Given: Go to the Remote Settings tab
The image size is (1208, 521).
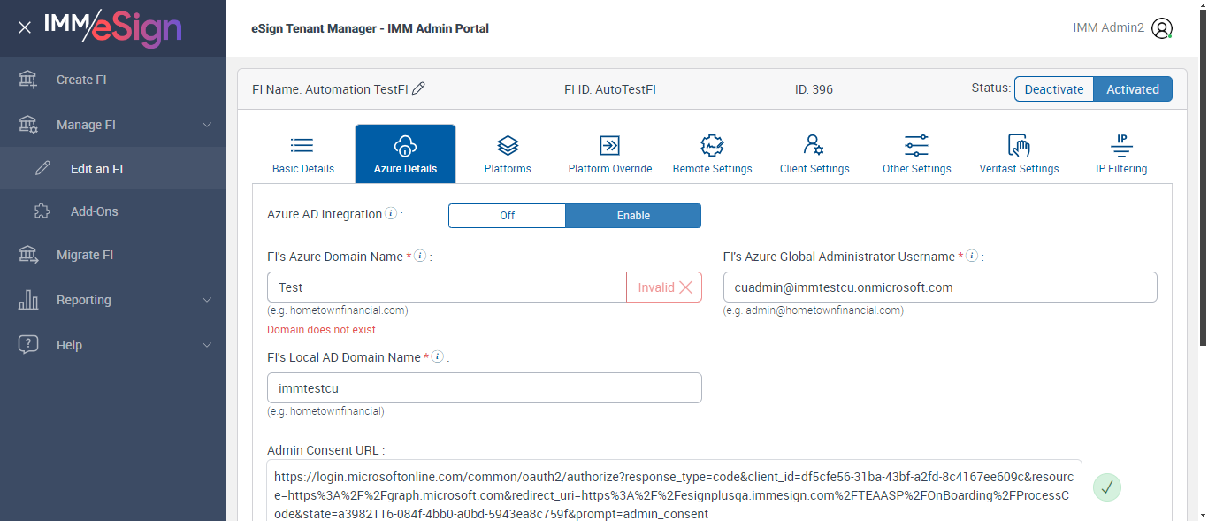Looking at the screenshot, I should pos(712,154).
